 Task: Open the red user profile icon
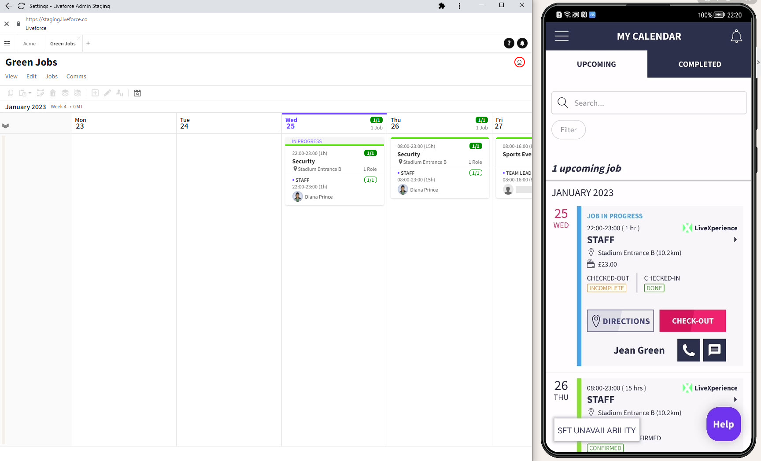click(520, 62)
